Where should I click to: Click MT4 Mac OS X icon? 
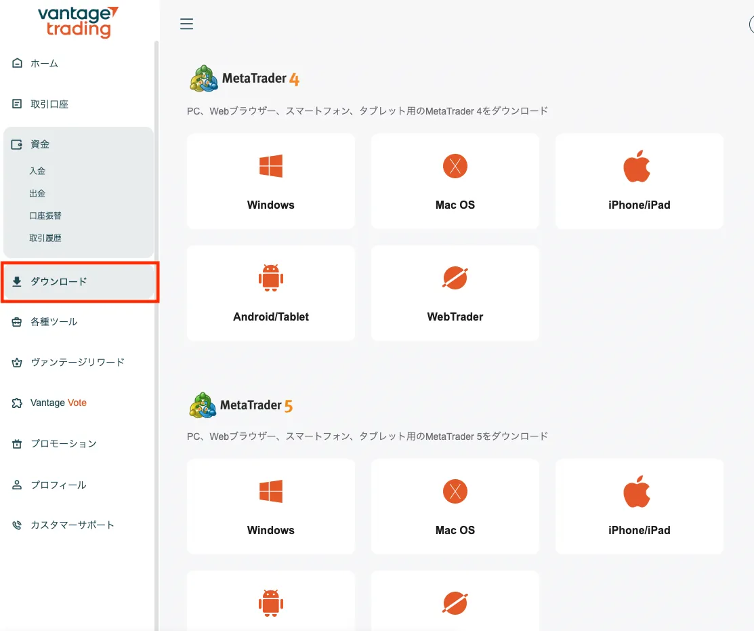(x=455, y=166)
